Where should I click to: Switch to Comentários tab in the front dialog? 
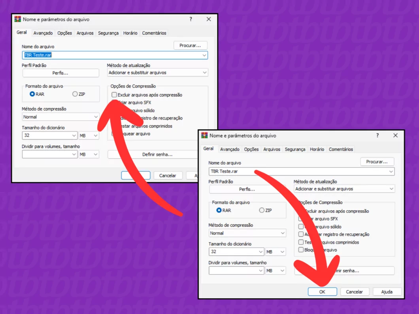point(341,149)
